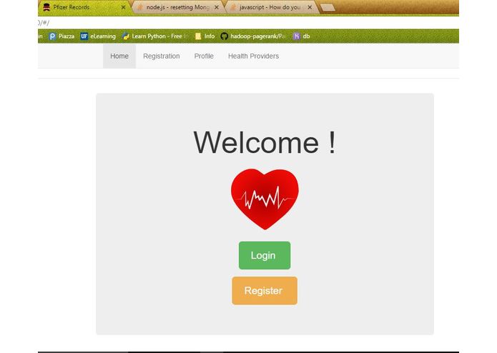
Task: Open the eLearning bookmark
Action: pyautogui.click(x=98, y=36)
